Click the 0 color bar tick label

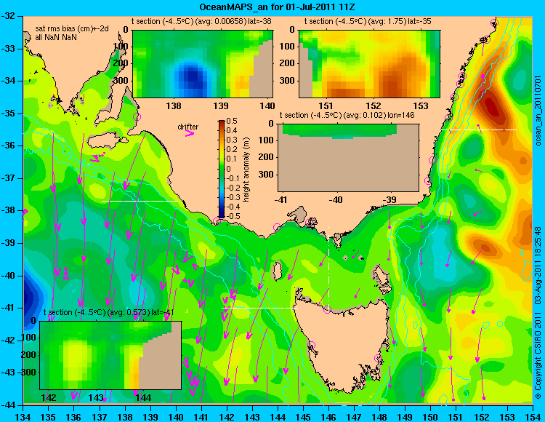[228, 169]
